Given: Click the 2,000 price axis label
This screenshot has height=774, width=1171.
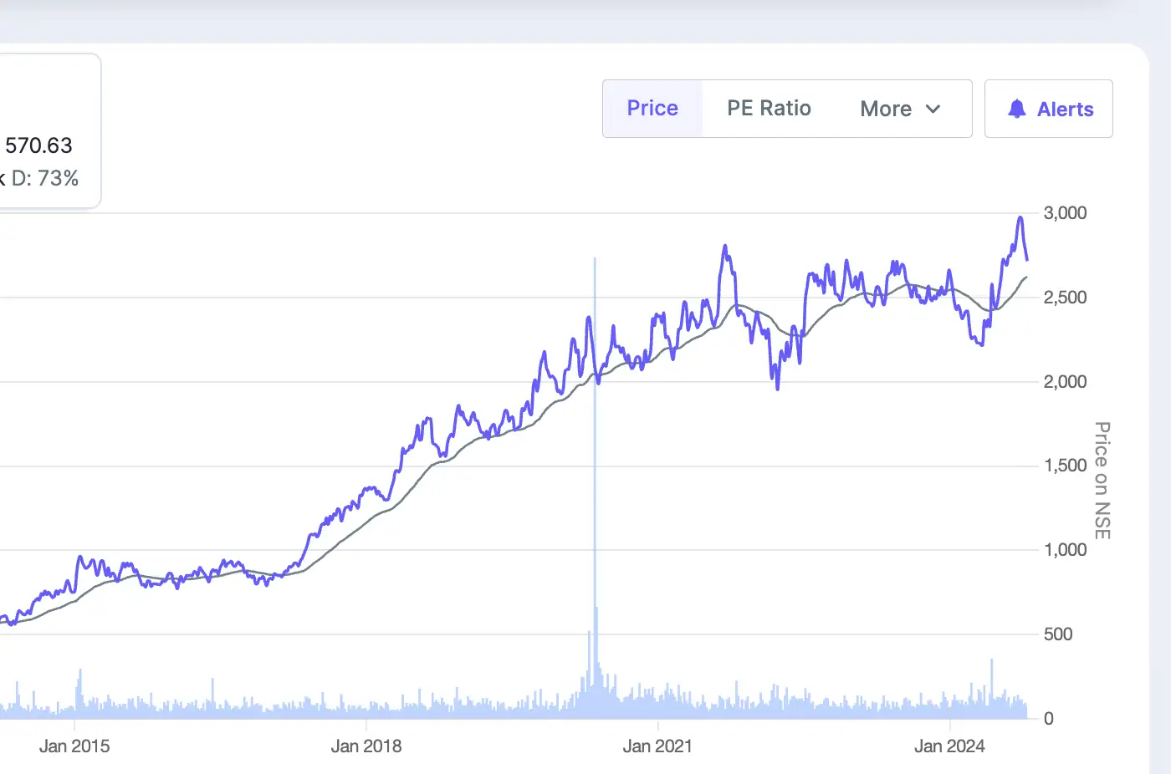Looking at the screenshot, I should [x=1065, y=382].
